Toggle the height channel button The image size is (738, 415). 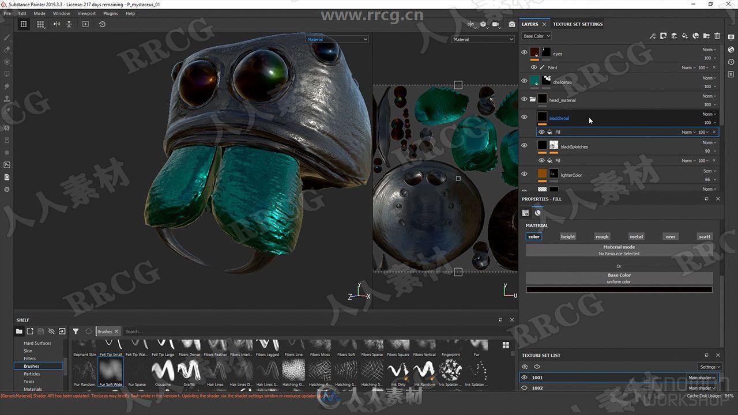[568, 236]
